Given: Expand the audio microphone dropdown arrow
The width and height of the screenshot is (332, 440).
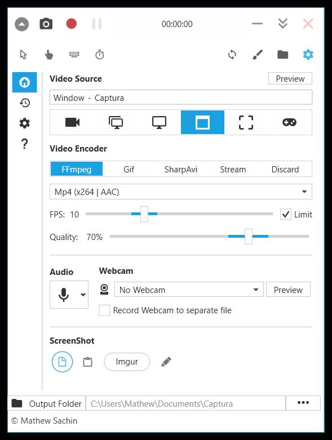Looking at the screenshot, I should 83,295.
